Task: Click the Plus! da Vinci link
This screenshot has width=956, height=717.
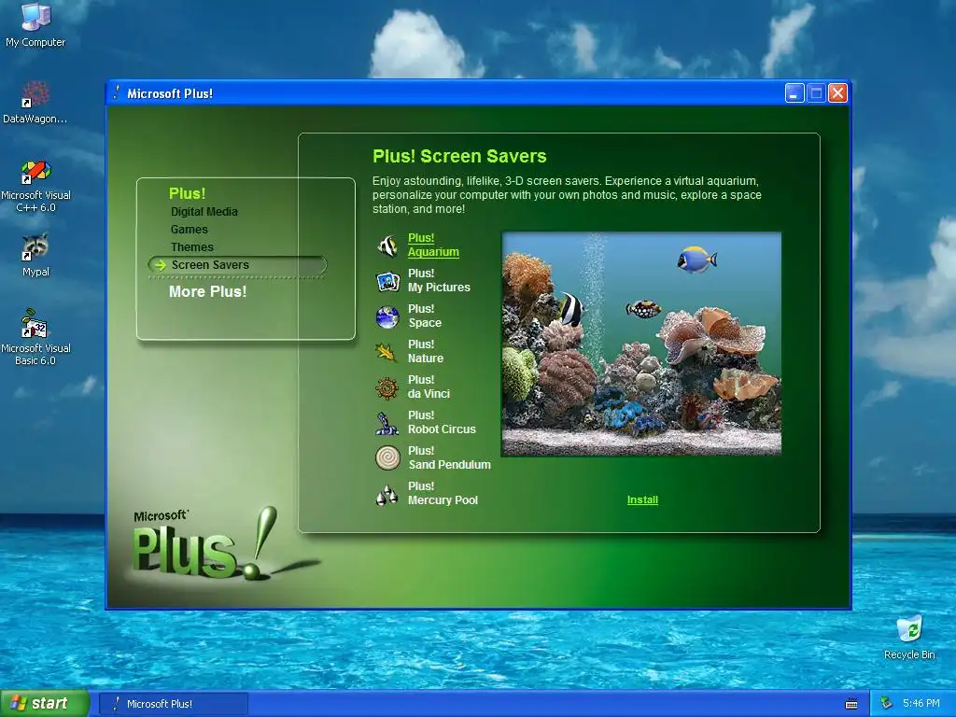Action: [x=429, y=387]
